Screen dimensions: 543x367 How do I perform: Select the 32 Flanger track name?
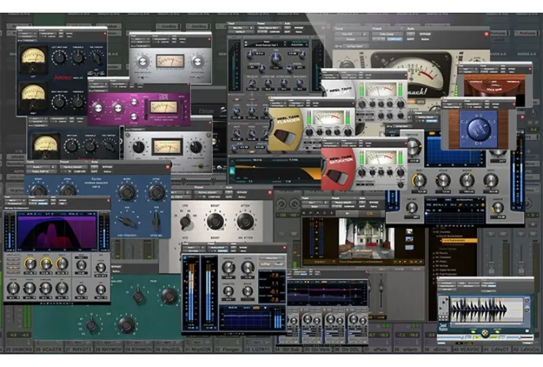pyautogui.click(x=227, y=349)
